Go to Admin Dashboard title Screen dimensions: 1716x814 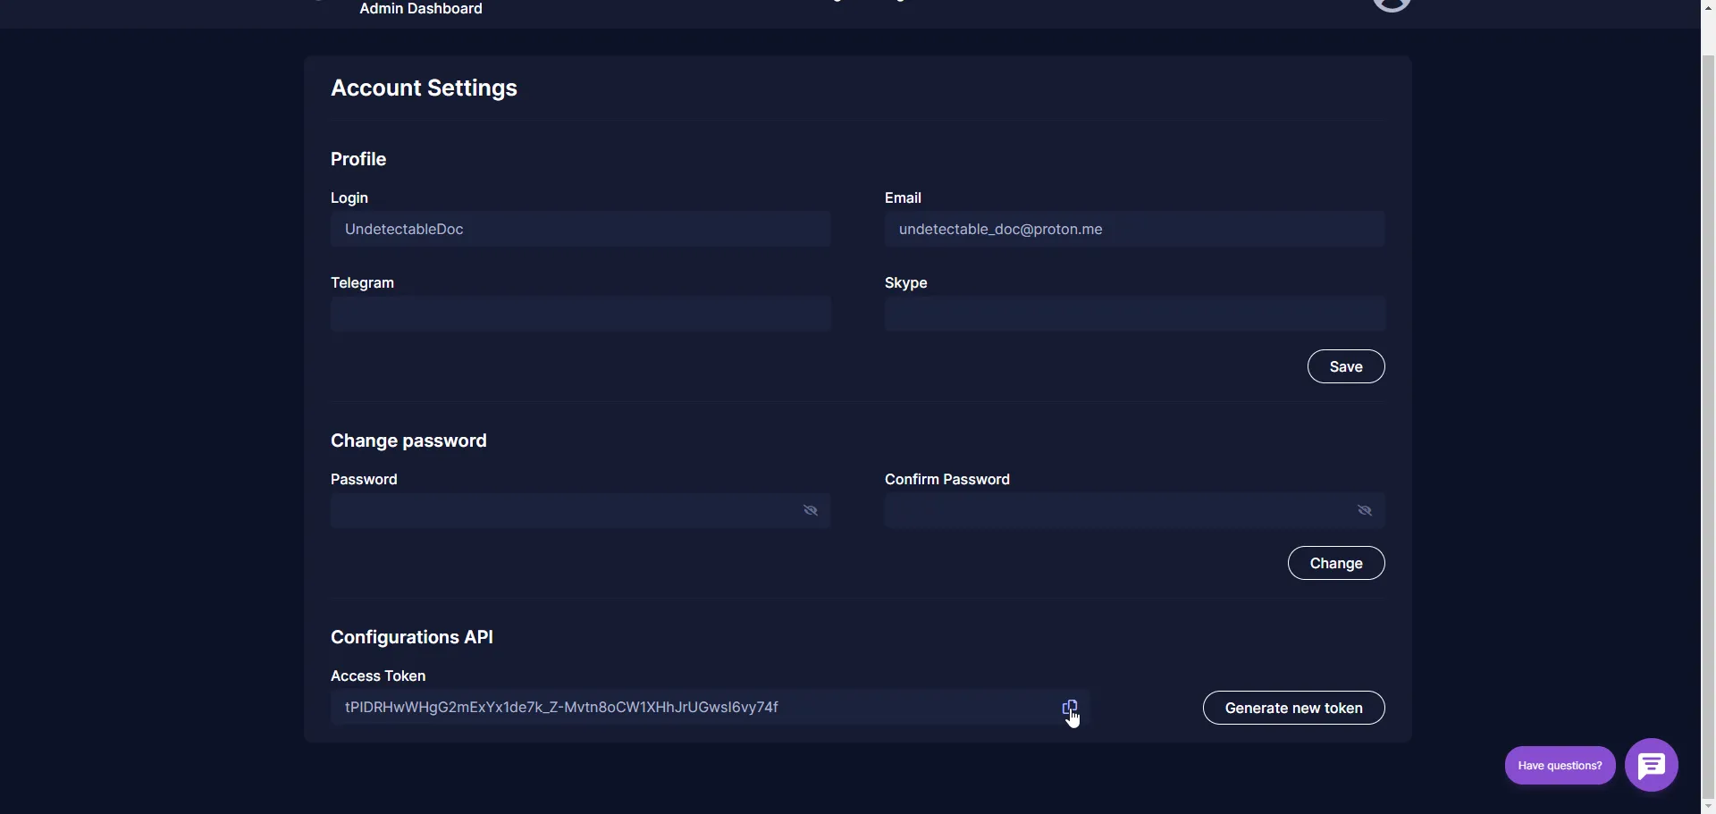pos(421,8)
